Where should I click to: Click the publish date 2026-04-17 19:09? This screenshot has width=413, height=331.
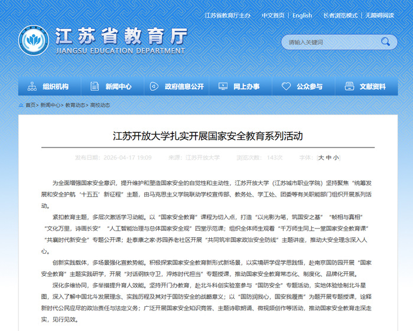pos(128,158)
